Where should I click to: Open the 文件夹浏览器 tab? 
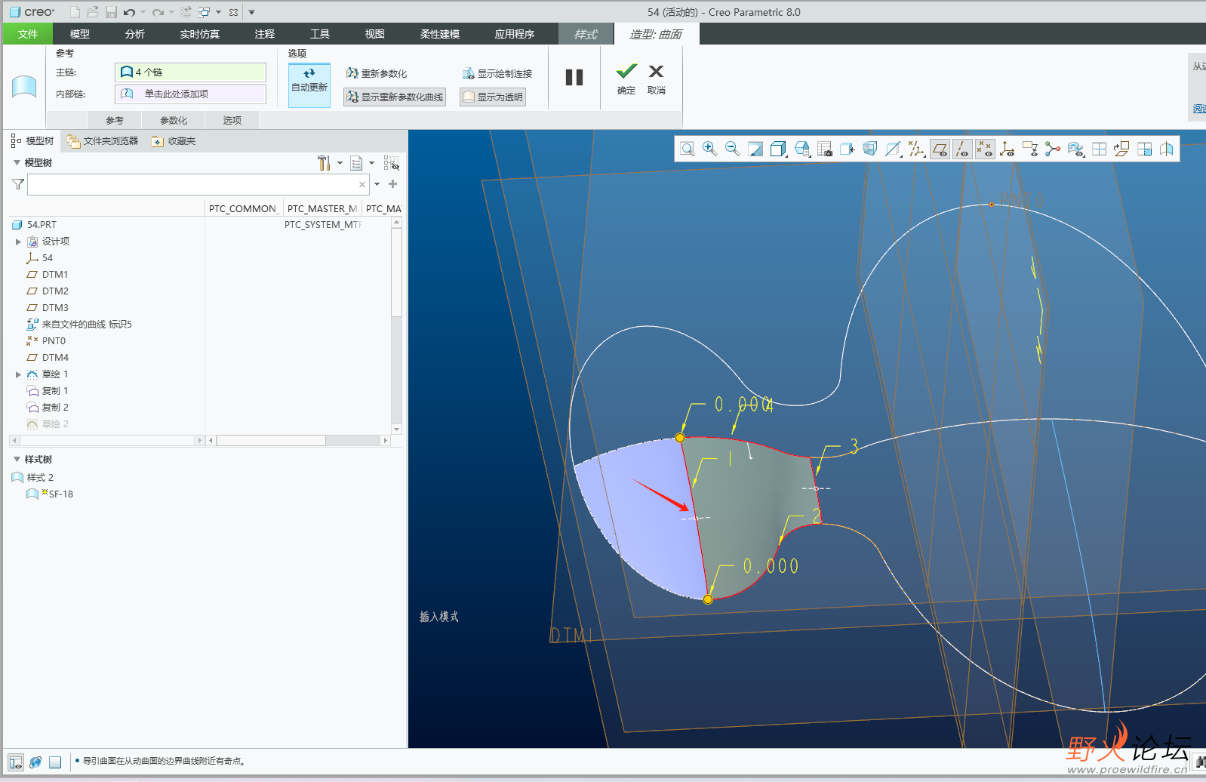click(x=103, y=141)
